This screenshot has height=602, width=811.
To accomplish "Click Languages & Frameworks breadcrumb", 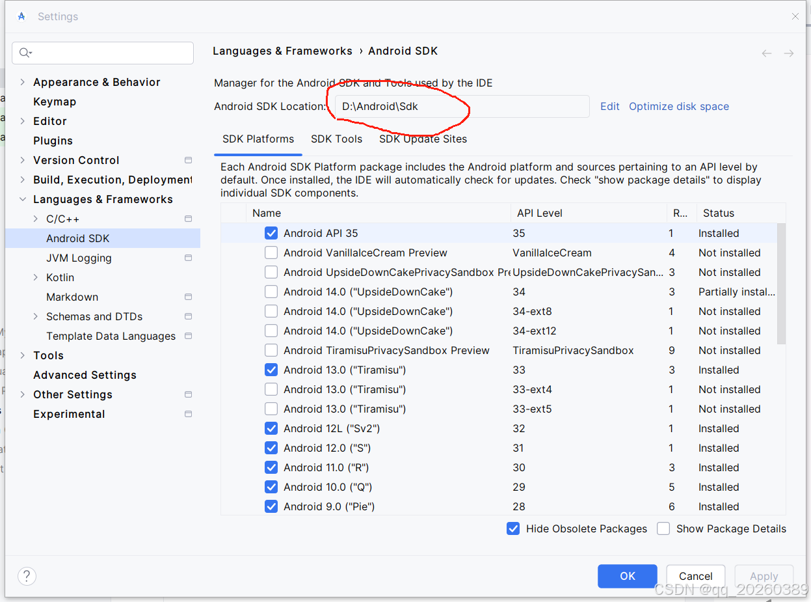I will (282, 51).
